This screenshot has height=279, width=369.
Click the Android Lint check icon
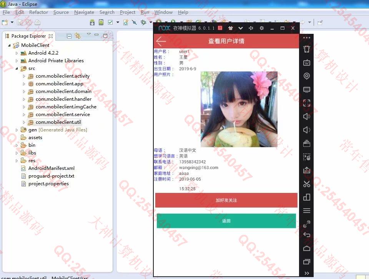tap(110, 22)
